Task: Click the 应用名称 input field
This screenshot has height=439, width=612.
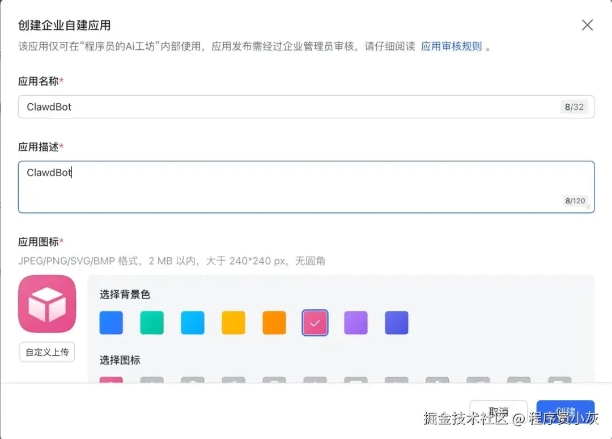Action: [306, 106]
